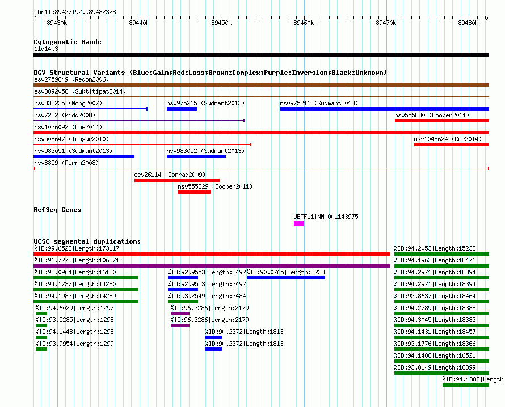This screenshot has height=407, width=505.
Task: Click duplication %ID:94.1983|Length:14289 label
Action: [x=75, y=296]
